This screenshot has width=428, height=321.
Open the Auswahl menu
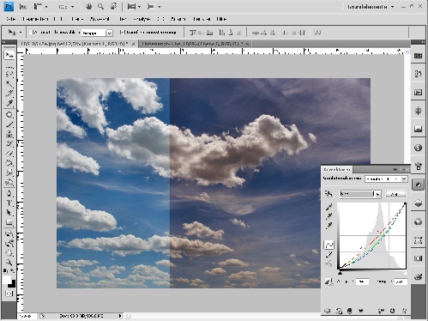pos(99,19)
